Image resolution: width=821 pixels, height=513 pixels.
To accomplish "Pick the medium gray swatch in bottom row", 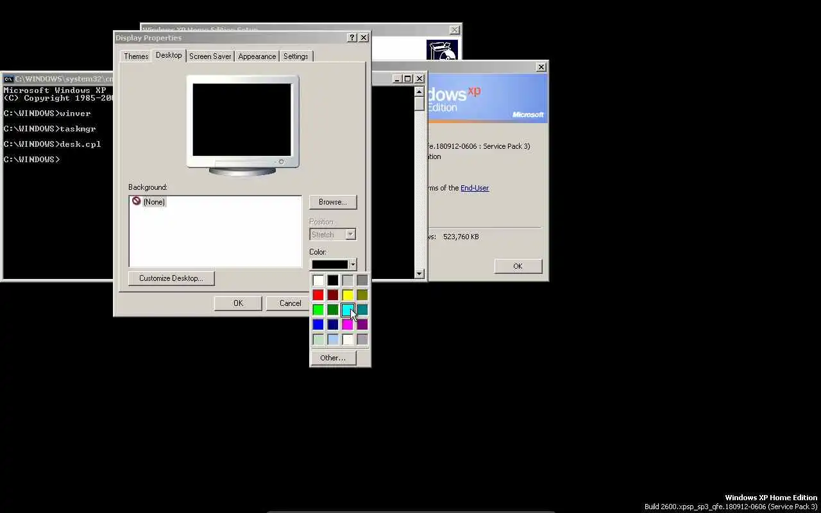I will (x=362, y=339).
